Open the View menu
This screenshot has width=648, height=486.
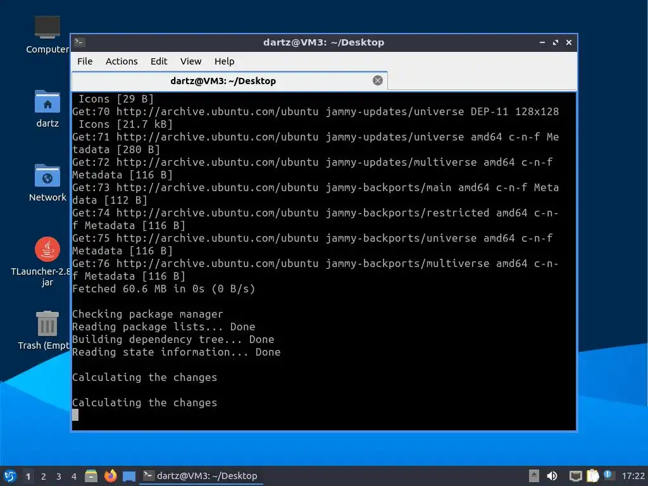pyautogui.click(x=190, y=61)
